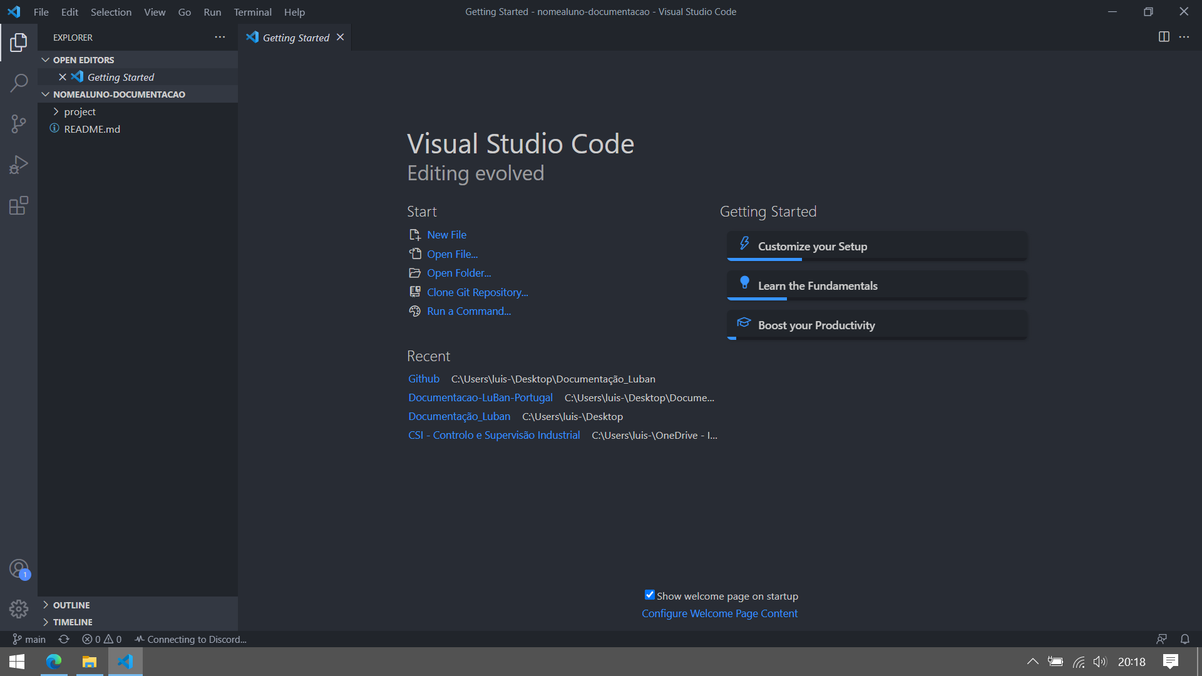1202x676 pixels.
Task: Open the Github recent folder link
Action: 424,379
